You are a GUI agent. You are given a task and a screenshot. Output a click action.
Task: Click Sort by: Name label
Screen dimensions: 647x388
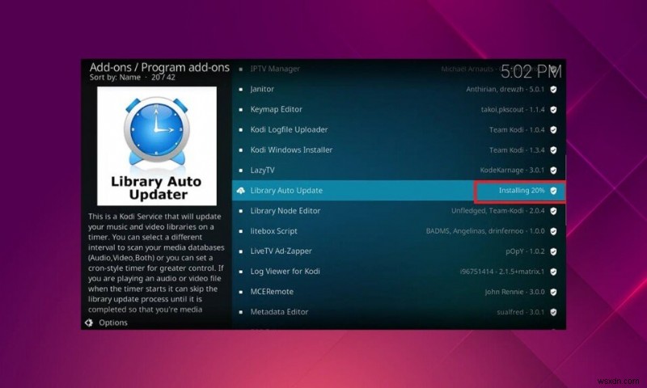(115, 77)
